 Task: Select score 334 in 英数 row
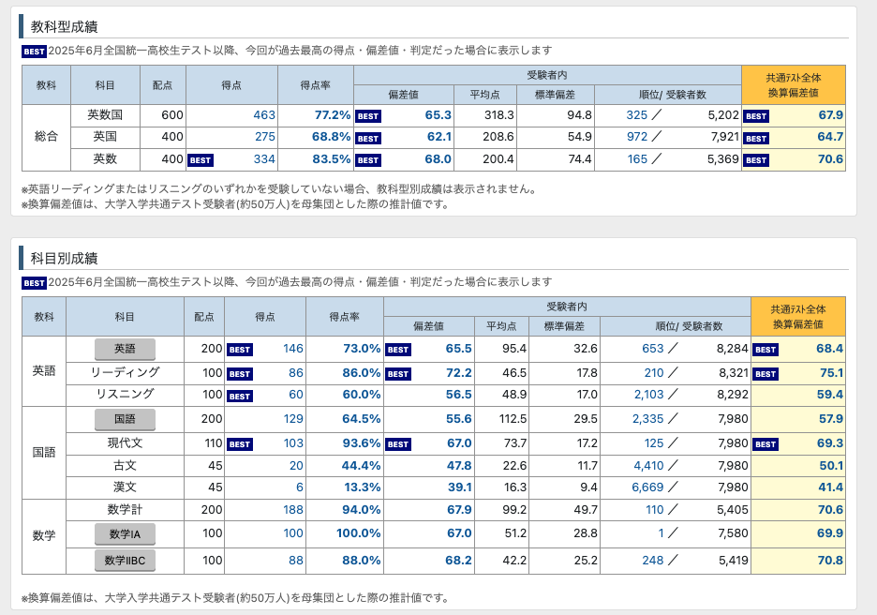coord(264,159)
